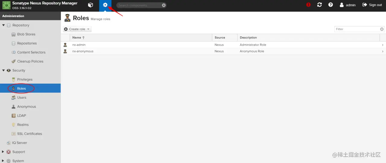Open the Create role dropdown

[x=77, y=29]
